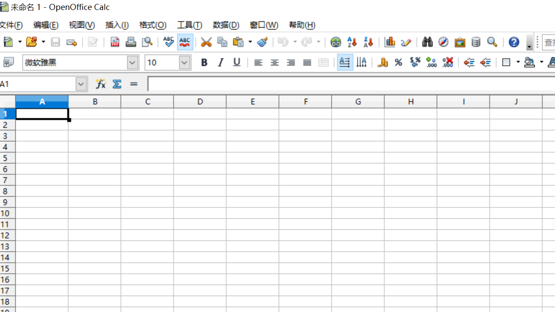
Task: Apply currency number format
Action: 382,62
